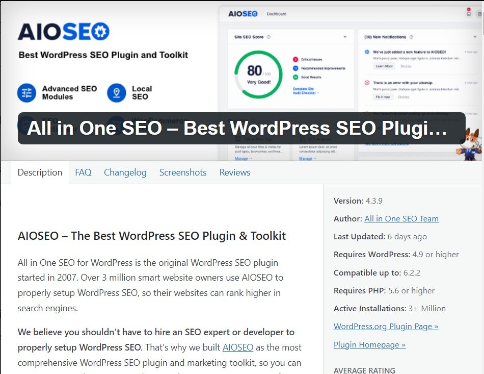Viewport: 484px width, 374px height.
Task: Click the 80 Very Good score circle
Action: (x=259, y=74)
